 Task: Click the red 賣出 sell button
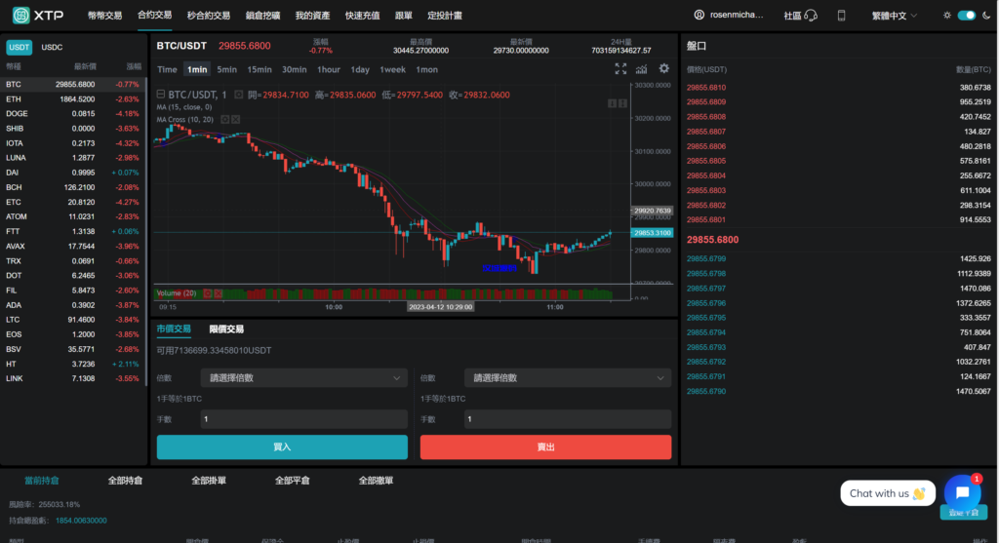(x=545, y=446)
